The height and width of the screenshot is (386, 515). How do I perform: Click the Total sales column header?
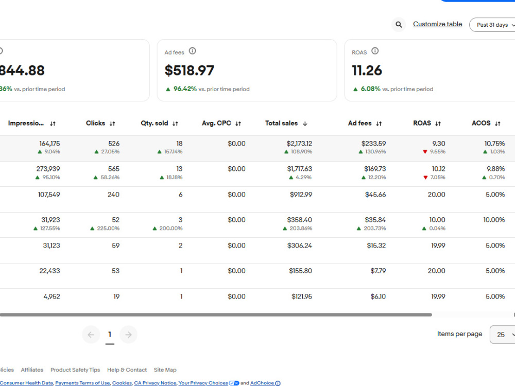pyautogui.click(x=282, y=124)
